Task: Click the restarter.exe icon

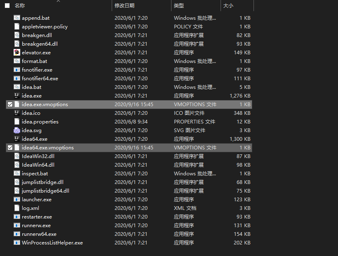Action: (x=17, y=216)
